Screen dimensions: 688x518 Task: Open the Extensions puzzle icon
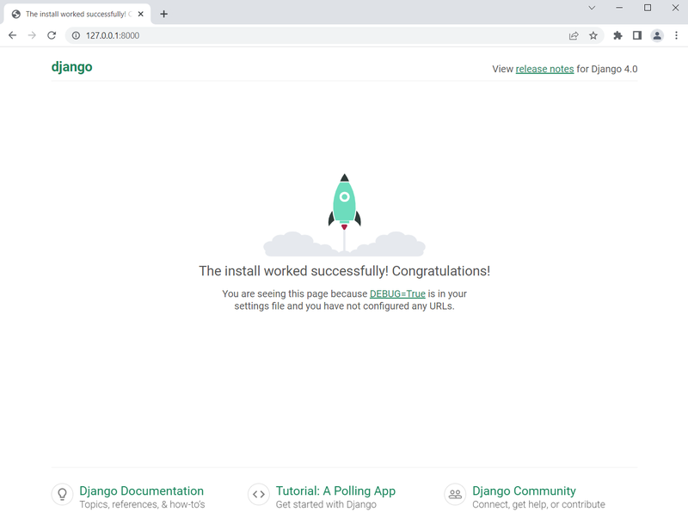(617, 35)
